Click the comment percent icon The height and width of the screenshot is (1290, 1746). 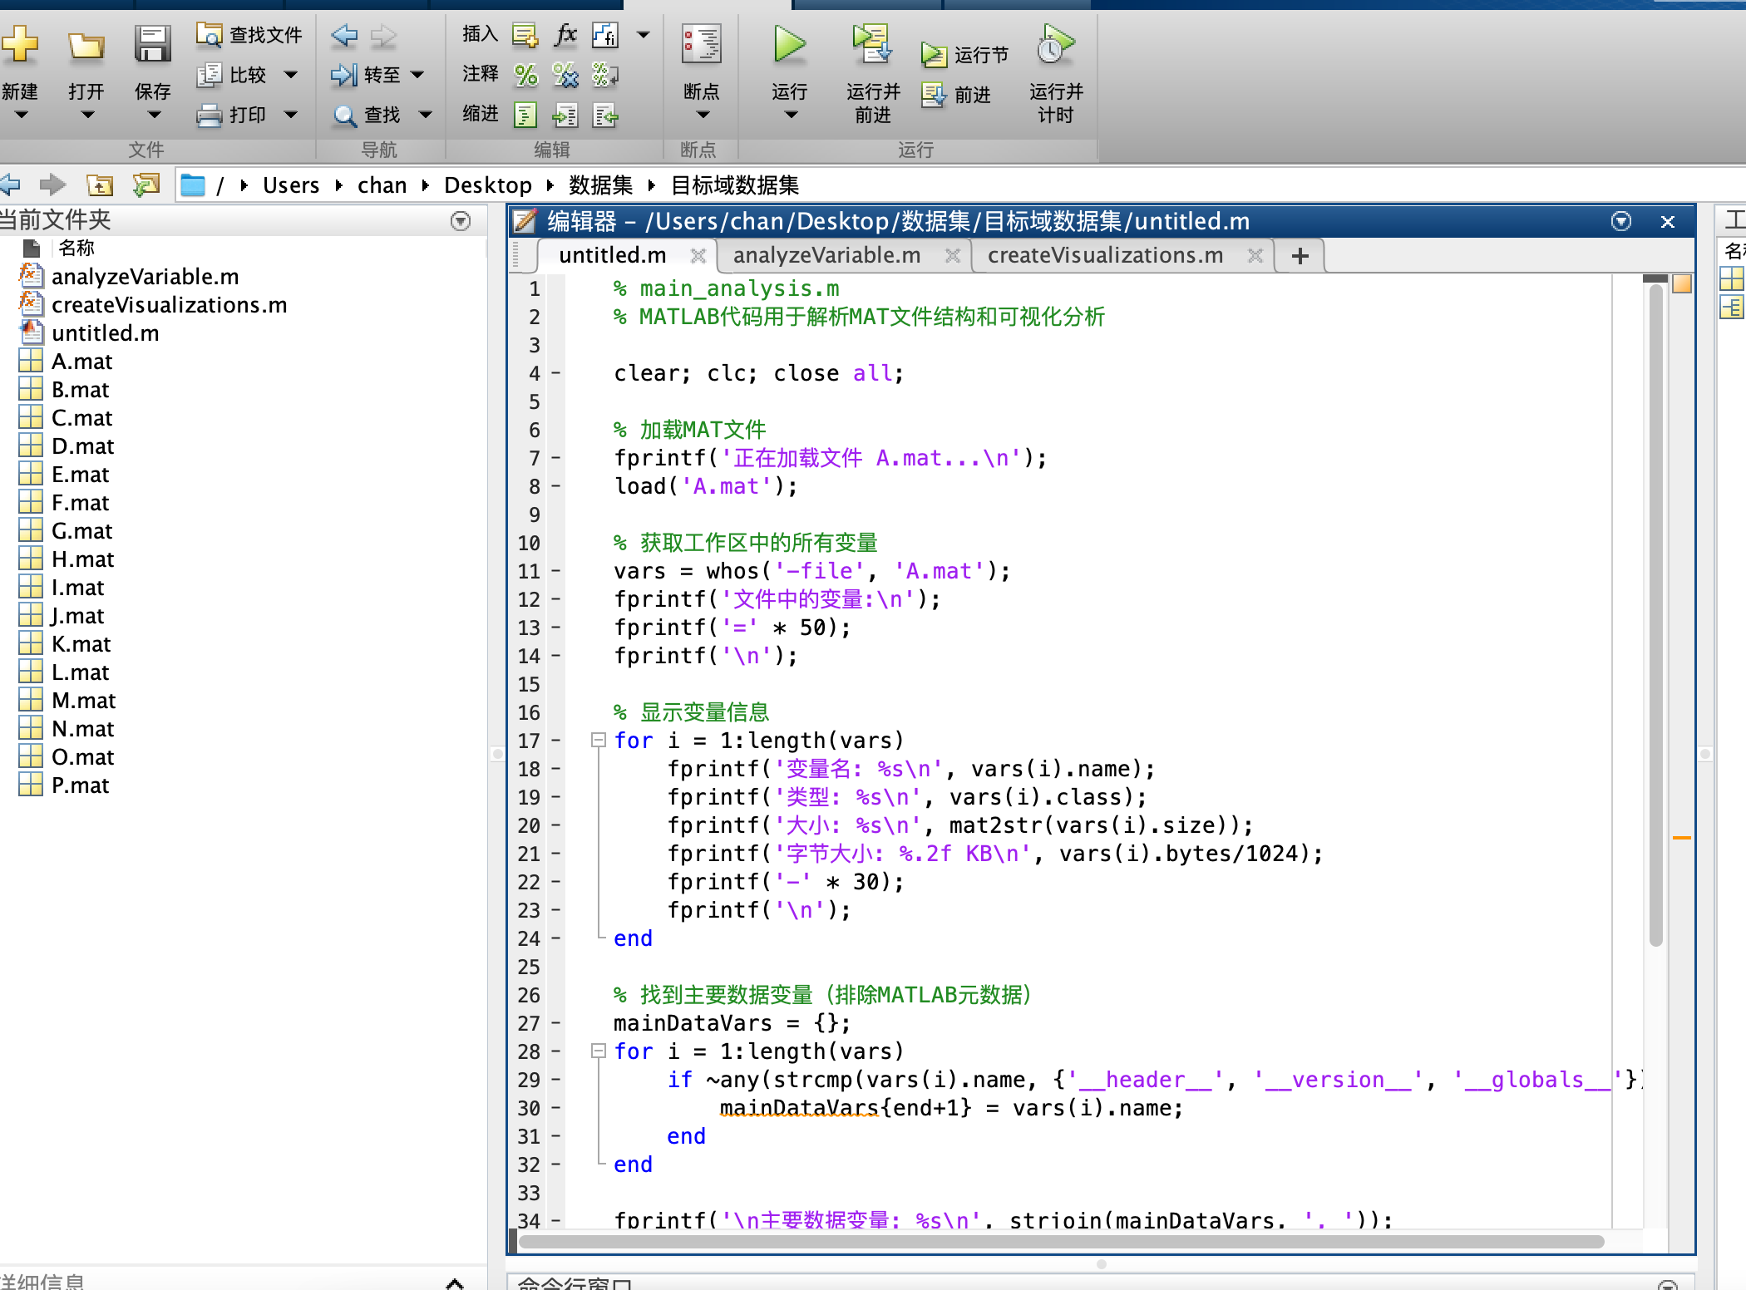pos(525,75)
